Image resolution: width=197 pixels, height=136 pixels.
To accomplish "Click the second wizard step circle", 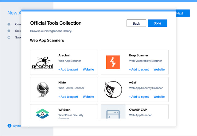I will point(9,31).
